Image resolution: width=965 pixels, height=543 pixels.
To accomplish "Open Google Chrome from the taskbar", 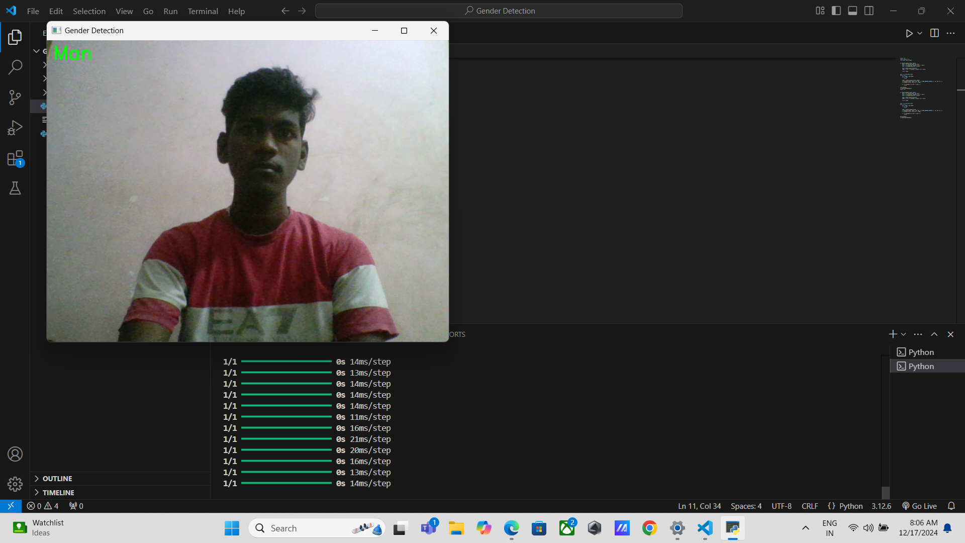I will pyautogui.click(x=649, y=528).
